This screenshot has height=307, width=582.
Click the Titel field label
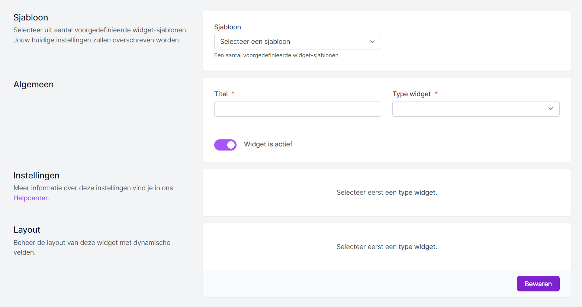click(x=221, y=94)
